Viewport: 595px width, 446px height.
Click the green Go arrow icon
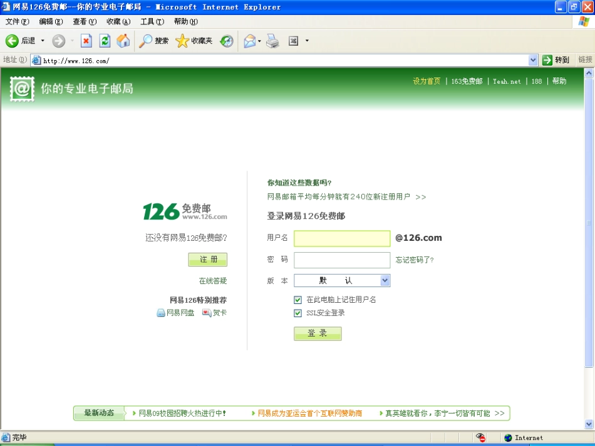click(x=547, y=60)
